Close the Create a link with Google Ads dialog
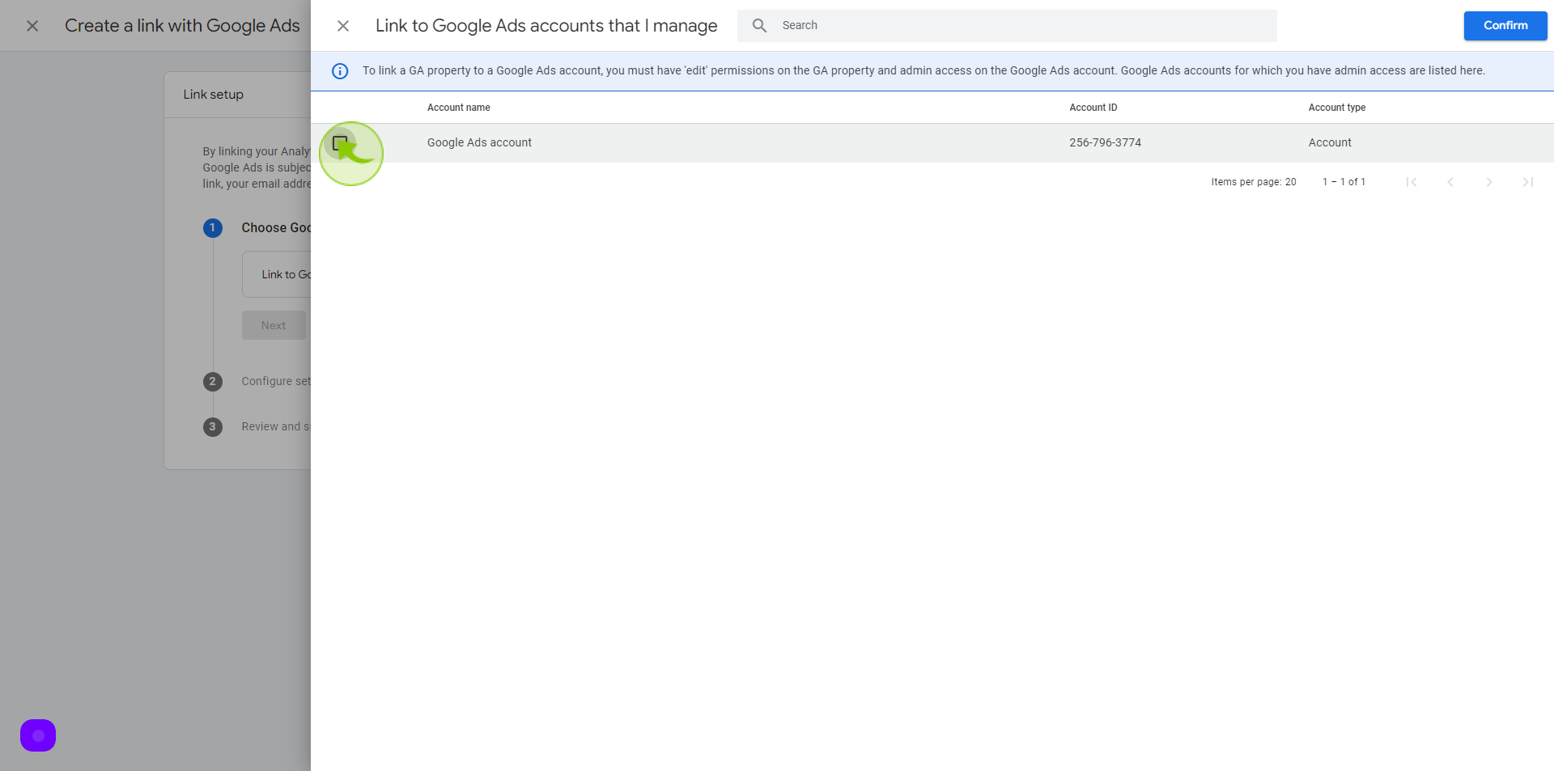This screenshot has width=1554, height=771. click(x=32, y=26)
